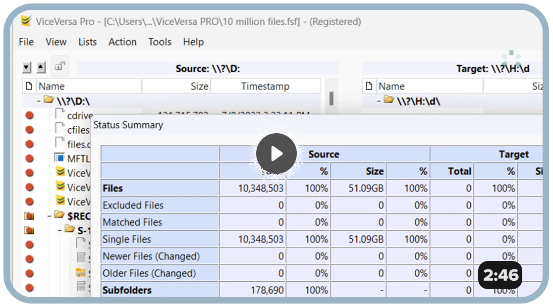
Task: Click folder status icon beside S-1
Action: 29,230
